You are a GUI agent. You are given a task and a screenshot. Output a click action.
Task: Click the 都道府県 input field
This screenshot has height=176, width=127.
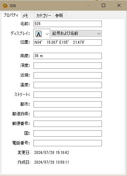coord(68,114)
